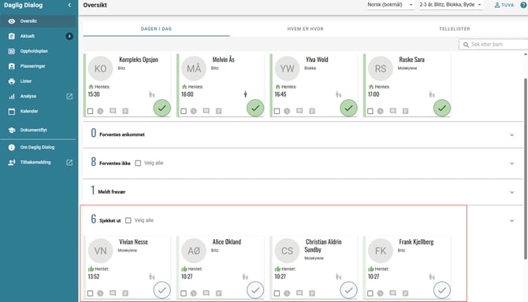Viewport: 528px width, 302px height.
Task: Click the vertical scrollbar on the right
Action: point(526,168)
